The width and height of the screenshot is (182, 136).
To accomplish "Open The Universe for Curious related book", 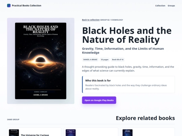I will pyautogui.click(x=34, y=132).
